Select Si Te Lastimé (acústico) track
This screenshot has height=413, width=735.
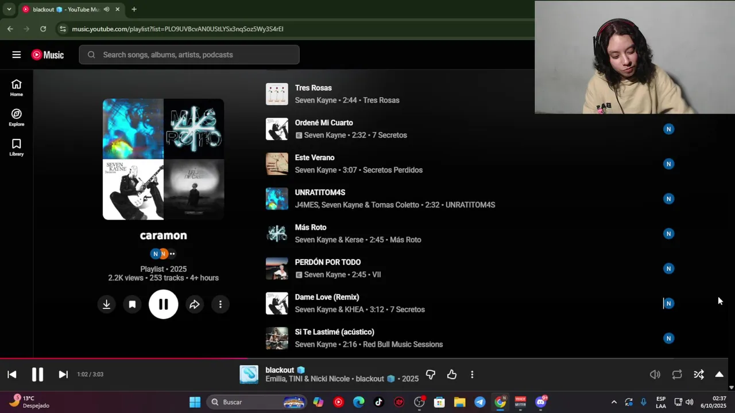click(x=334, y=332)
